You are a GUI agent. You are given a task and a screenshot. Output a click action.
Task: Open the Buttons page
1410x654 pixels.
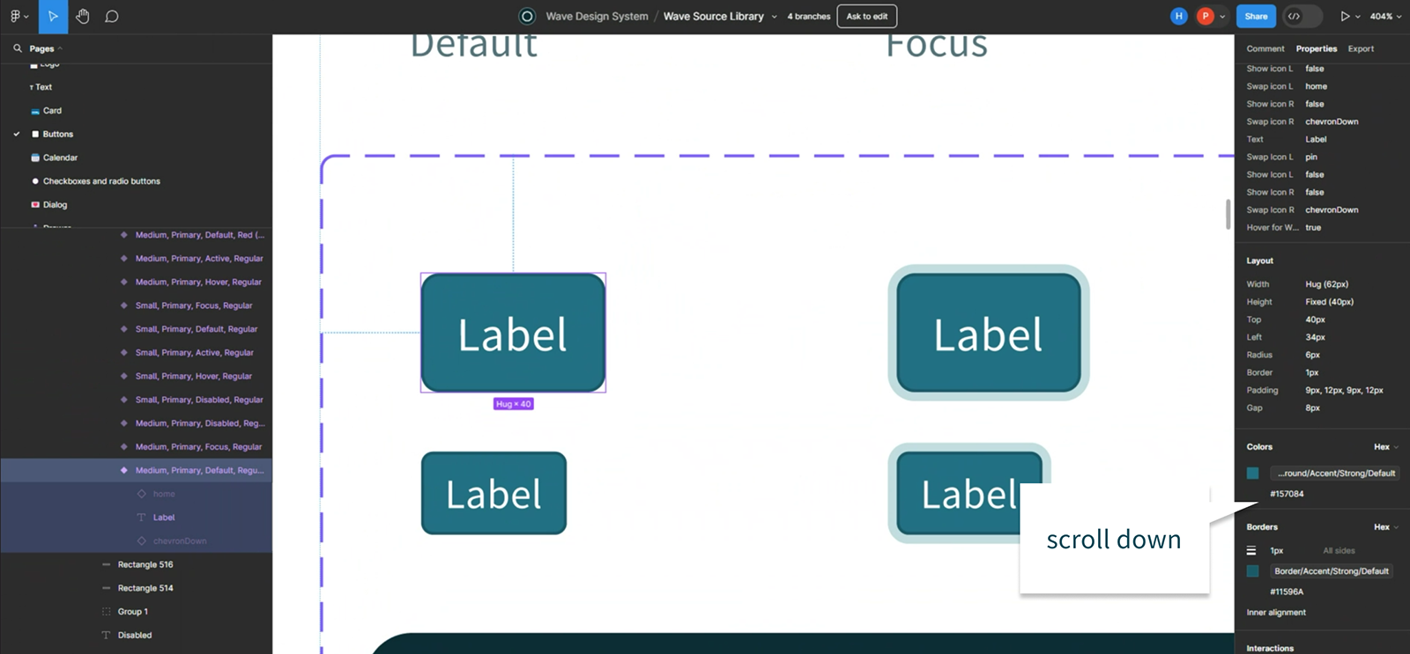tap(58, 134)
